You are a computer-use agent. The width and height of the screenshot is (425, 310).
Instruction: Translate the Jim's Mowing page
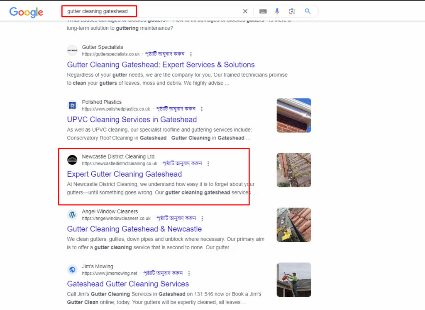pos(163,273)
